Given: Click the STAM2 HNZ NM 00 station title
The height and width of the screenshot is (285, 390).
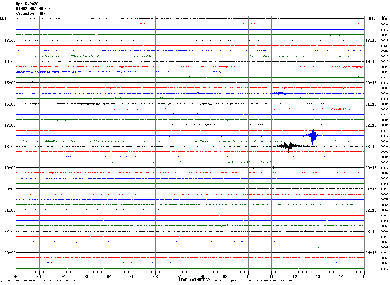Looking at the screenshot, I should pos(33,9).
